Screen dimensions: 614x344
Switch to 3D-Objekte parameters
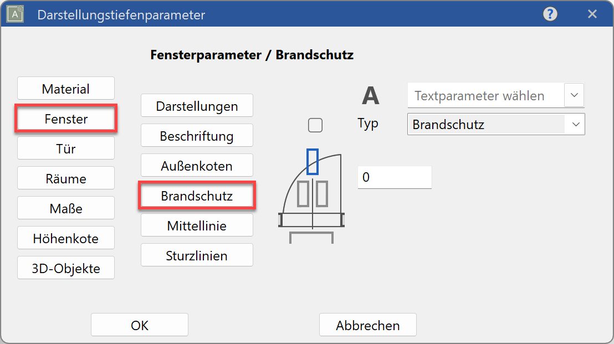tap(65, 268)
